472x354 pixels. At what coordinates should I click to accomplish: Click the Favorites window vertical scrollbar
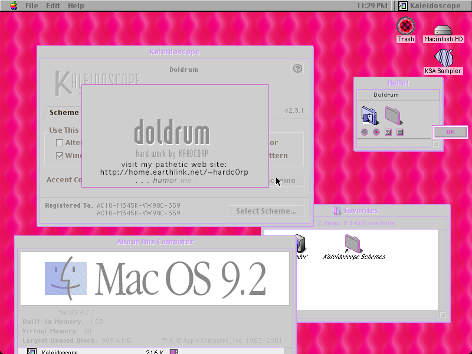442,270
